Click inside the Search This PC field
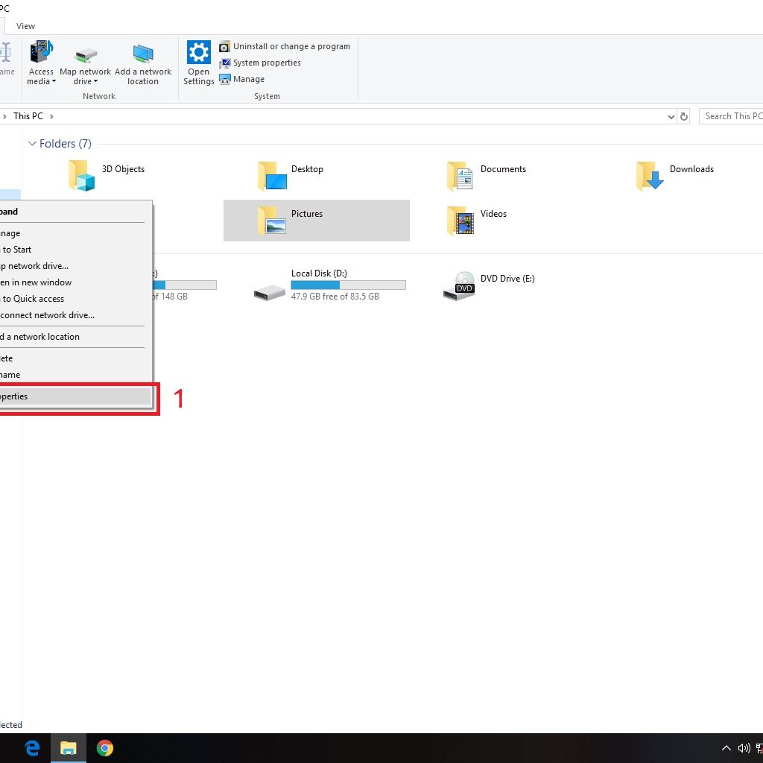The image size is (763, 763). tap(734, 116)
